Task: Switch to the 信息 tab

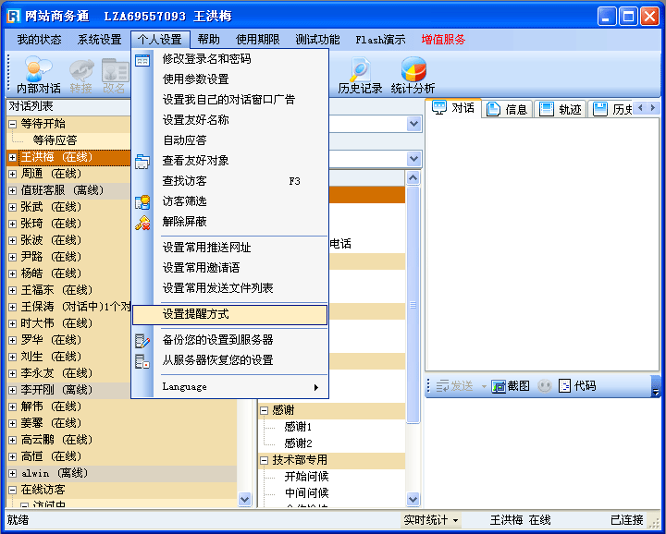Action: pos(507,109)
